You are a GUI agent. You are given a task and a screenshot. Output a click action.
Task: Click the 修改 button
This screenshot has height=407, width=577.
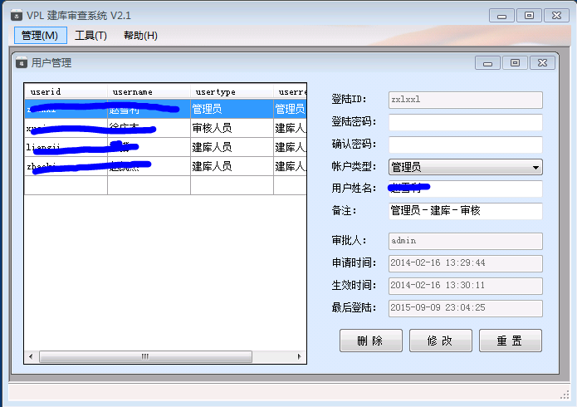(441, 341)
